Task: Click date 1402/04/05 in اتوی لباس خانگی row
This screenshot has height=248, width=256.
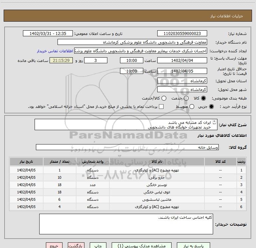Action: pos(26,192)
